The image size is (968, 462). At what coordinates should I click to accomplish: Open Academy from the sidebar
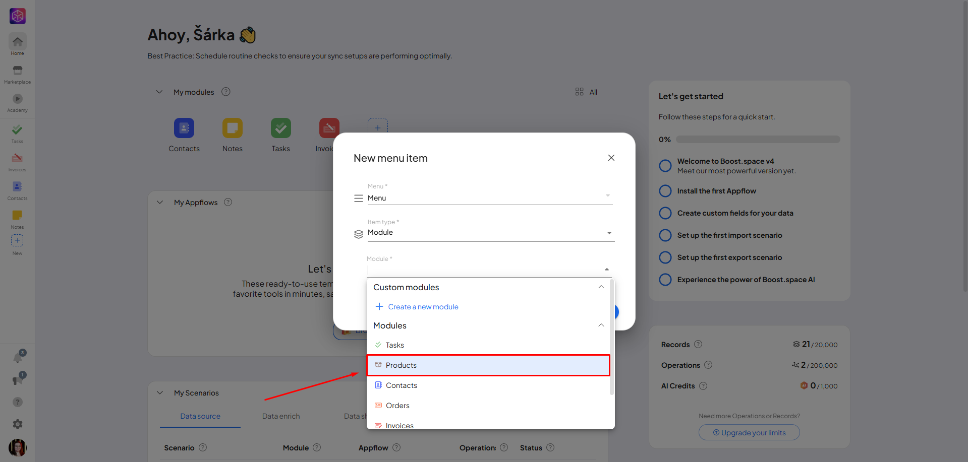[17, 103]
